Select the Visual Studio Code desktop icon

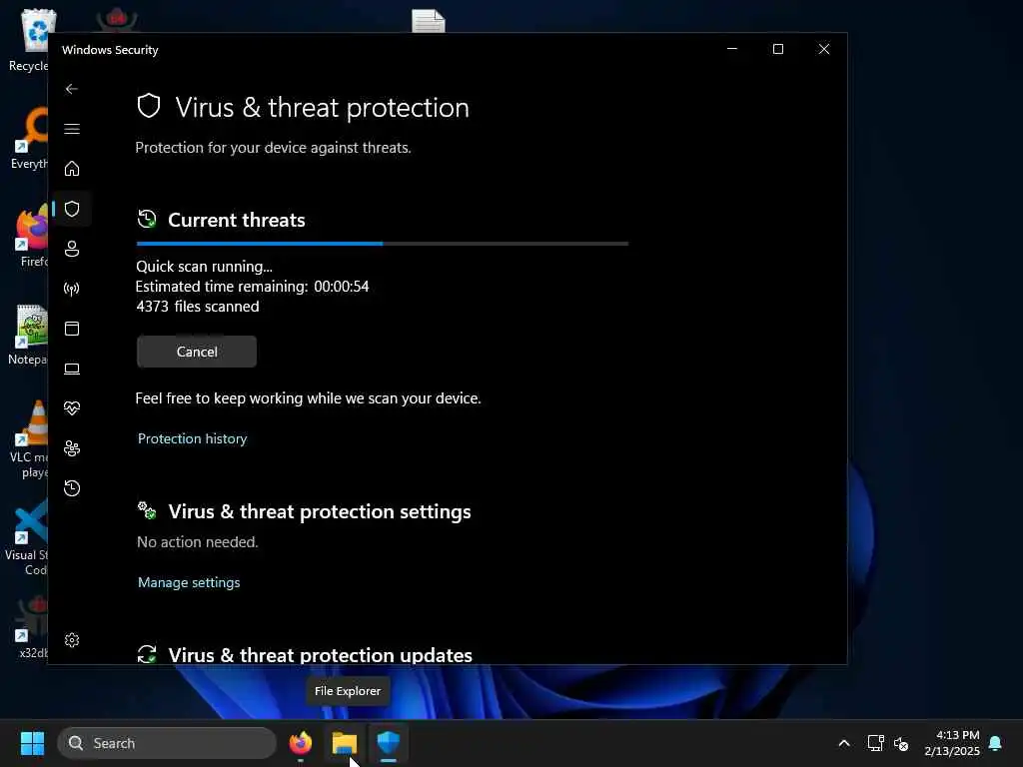[26, 538]
